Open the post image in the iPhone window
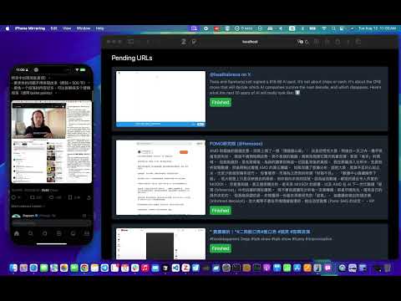The height and width of the screenshot is (301, 401). tap(52, 141)
